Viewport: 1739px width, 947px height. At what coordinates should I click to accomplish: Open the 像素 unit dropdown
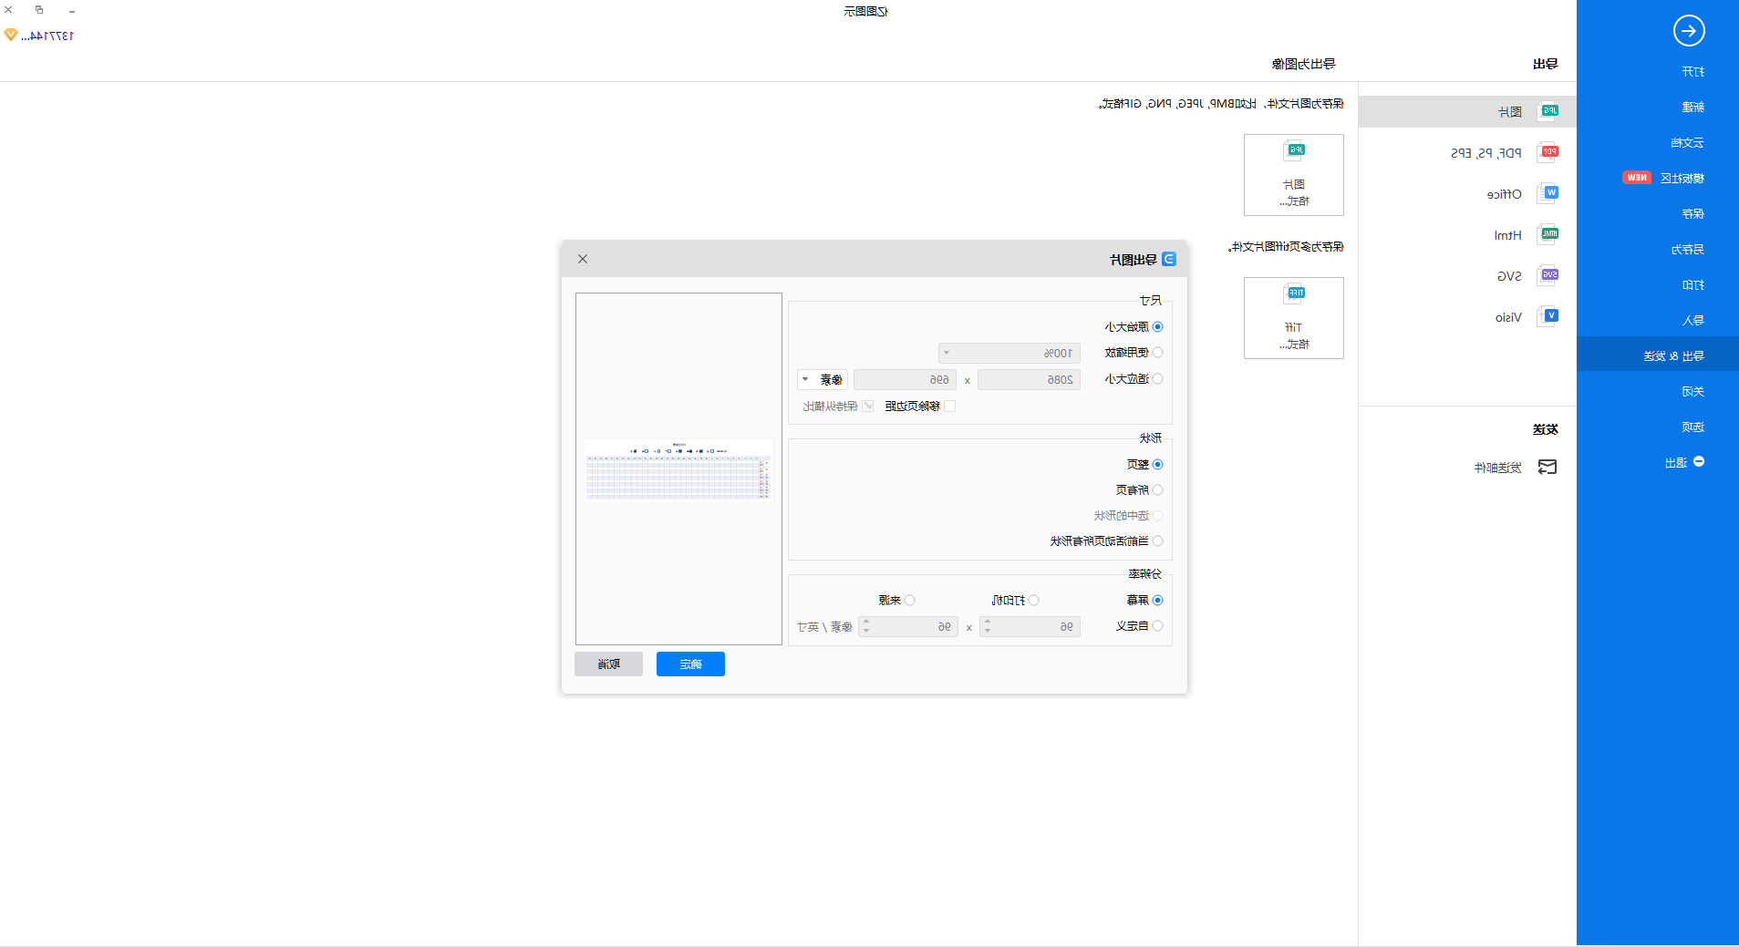(823, 379)
